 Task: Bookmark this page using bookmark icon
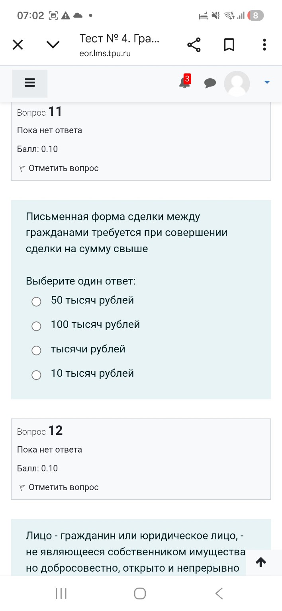[x=229, y=45]
